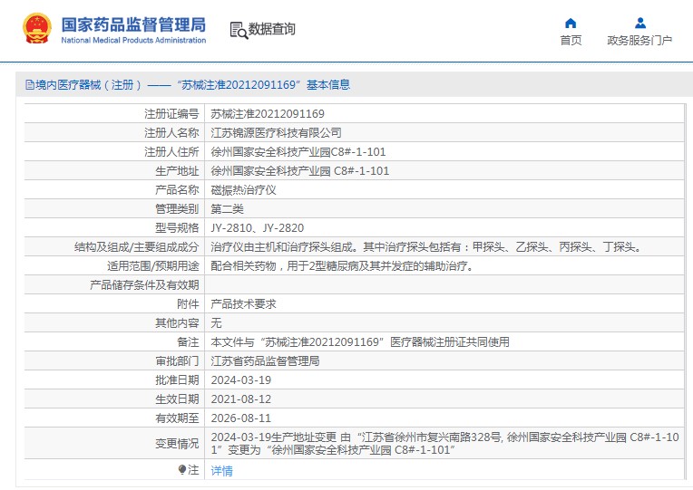Click 国家药品监督管理局 site title

click(133, 24)
